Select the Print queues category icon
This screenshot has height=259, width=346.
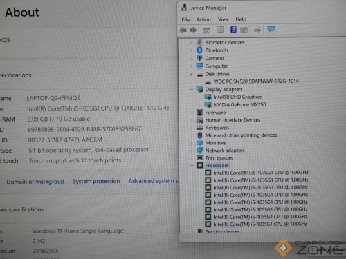pos(200,158)
